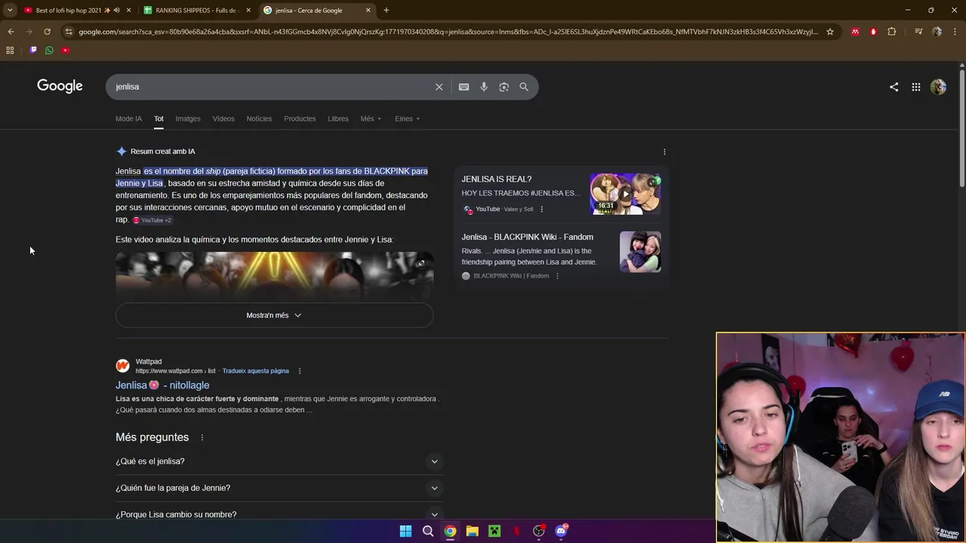Viewport: 966px width, 543px height.
Task: Open Wattpad result Jenlisa - nitollagle
Action: click(x=162, y=385)
